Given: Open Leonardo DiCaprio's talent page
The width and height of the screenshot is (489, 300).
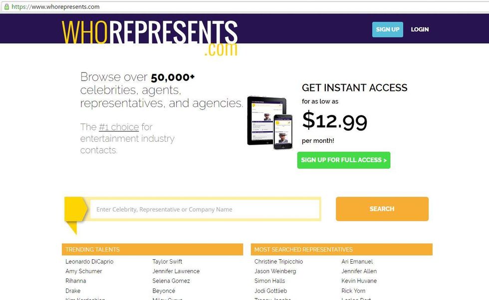Looking at the screenshot, I should [89, 262].
